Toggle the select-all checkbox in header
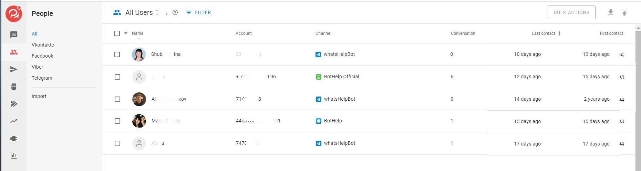The width and height of the screenshot is (641, 171). (x=117, y=33)
